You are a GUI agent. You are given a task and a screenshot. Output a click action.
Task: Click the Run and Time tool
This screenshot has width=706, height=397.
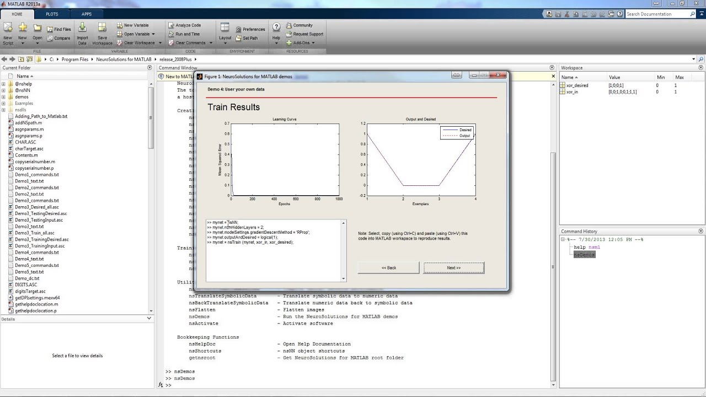pyautogui.click(x=184, y=34)
